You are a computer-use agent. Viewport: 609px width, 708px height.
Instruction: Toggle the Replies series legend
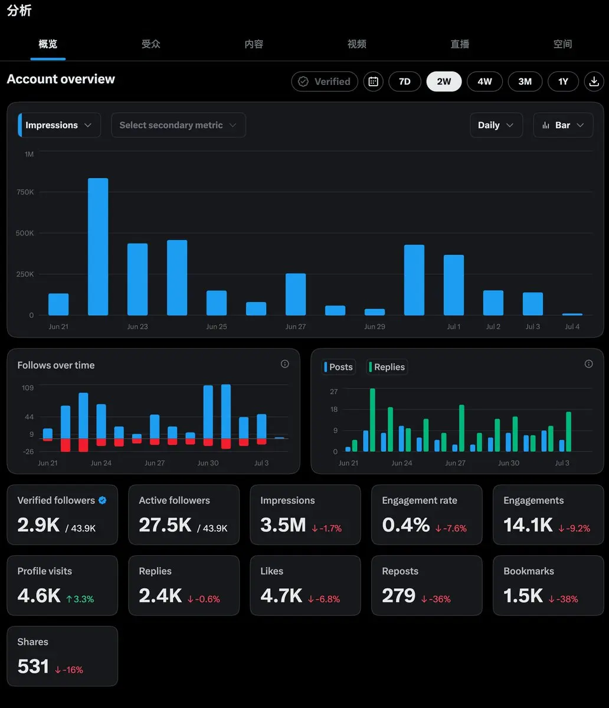click(387, 367)
